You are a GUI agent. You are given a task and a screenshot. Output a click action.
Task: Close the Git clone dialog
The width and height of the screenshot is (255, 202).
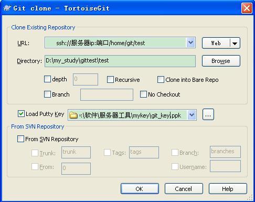pyautogui.click(x=247, y=8)
